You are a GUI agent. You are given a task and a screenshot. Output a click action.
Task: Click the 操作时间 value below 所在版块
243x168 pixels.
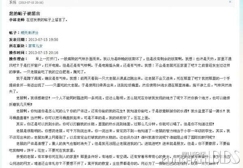tap(43, 52)
